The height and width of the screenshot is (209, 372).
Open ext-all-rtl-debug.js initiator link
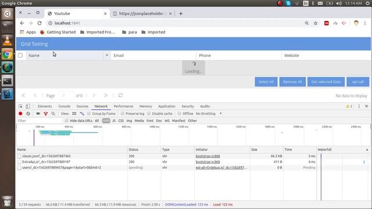point(221,168)
